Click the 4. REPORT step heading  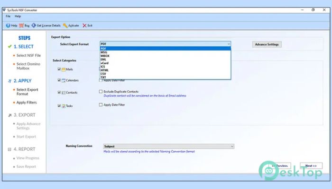[24, 149]
